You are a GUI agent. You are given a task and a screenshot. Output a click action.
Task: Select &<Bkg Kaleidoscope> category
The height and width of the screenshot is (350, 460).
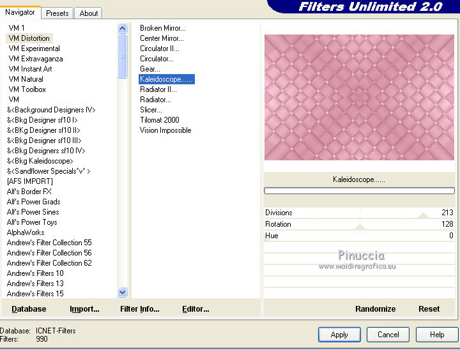point(40,161)
